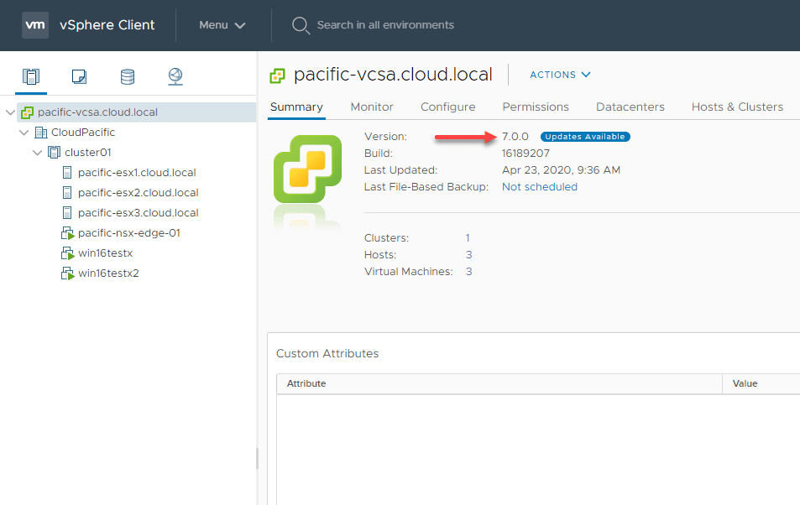This screenshot has width=800, height=505.
Task: Open the Hosts and Clusters inventory view icon
Action: 31,77
